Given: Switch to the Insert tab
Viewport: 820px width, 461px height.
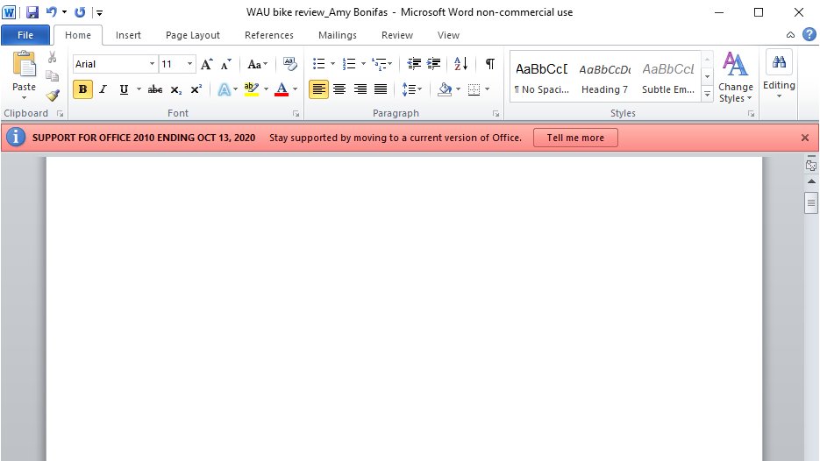Looking at the screenshot, I should 128,35.
